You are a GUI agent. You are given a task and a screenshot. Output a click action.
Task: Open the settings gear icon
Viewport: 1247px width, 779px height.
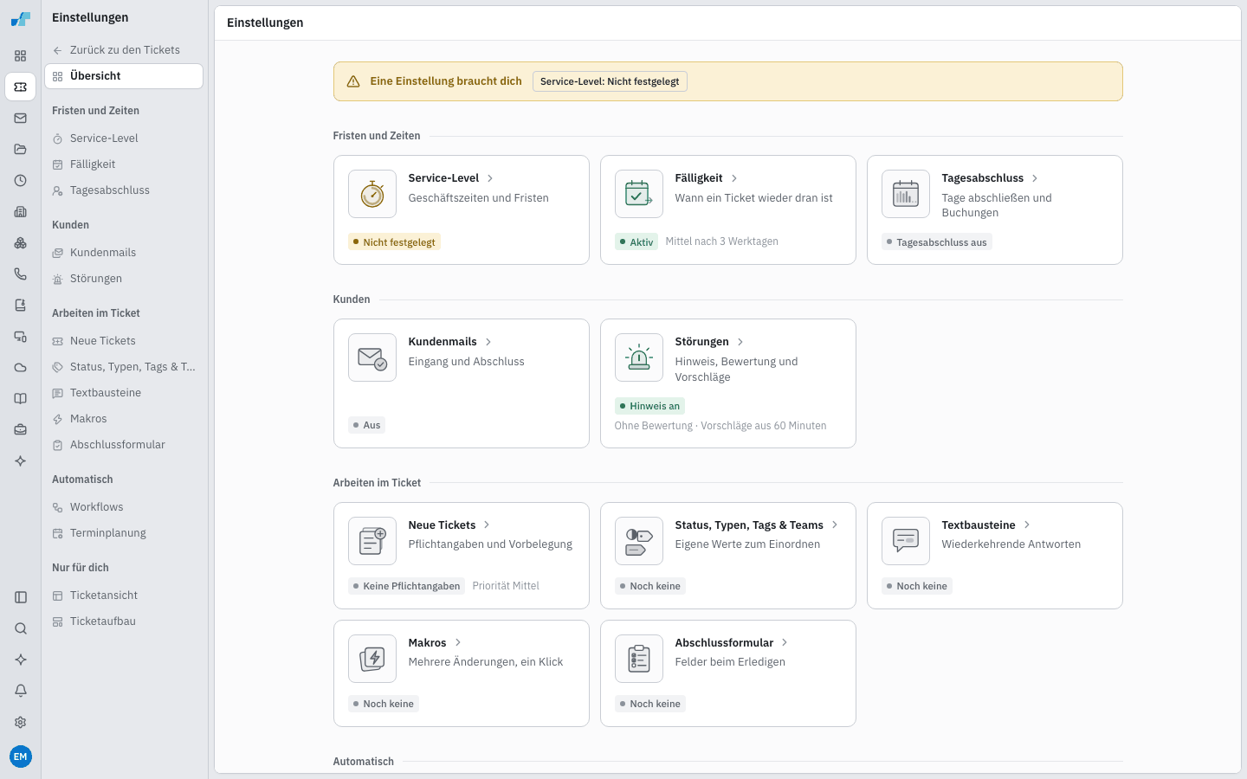(21, 722)
